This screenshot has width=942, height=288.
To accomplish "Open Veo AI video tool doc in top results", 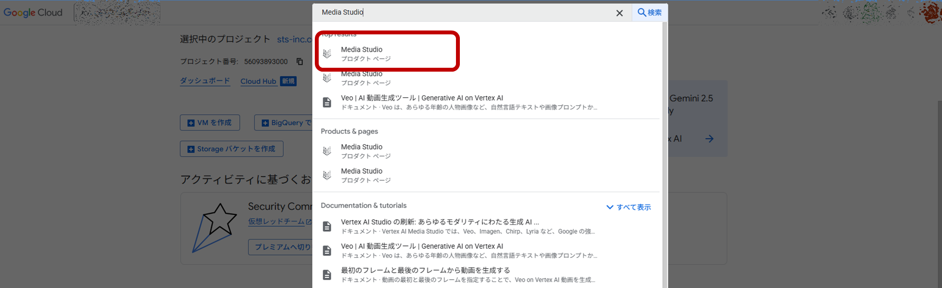I will coord(486,102).
